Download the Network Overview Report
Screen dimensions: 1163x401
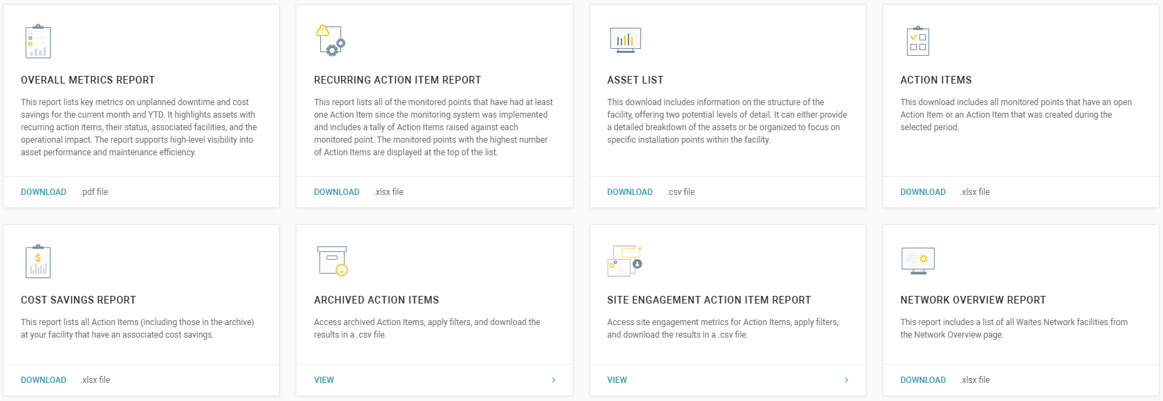(x=923, y=380)
